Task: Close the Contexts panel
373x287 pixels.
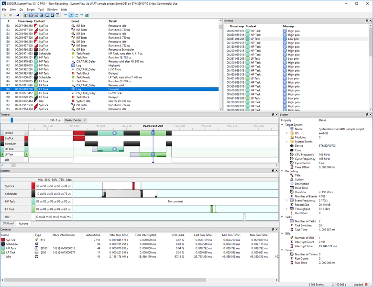Action: [276, 230]
